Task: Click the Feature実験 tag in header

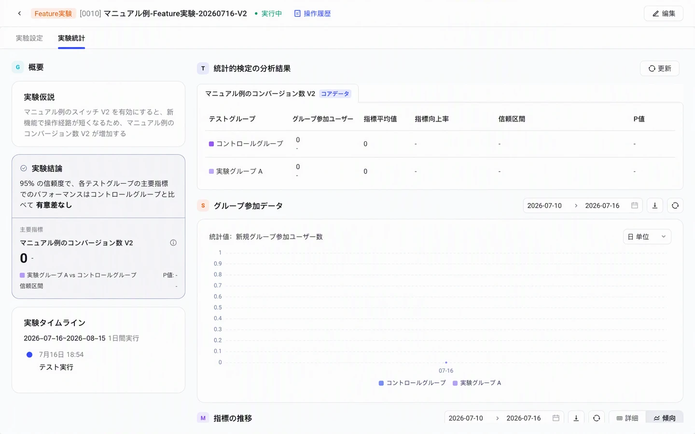Action: click(53, 14)
